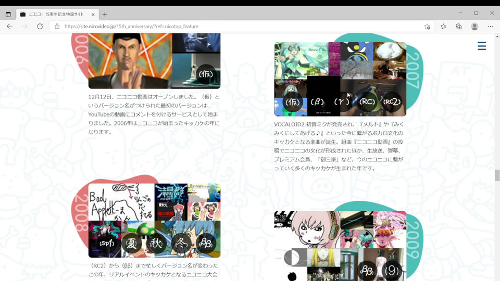Open the 2006 man's face thumbnail
This screenshot has height=281, width=500.
(x=130, y=60)
